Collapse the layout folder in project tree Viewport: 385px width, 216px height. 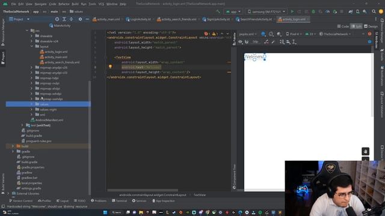(31, 46)
